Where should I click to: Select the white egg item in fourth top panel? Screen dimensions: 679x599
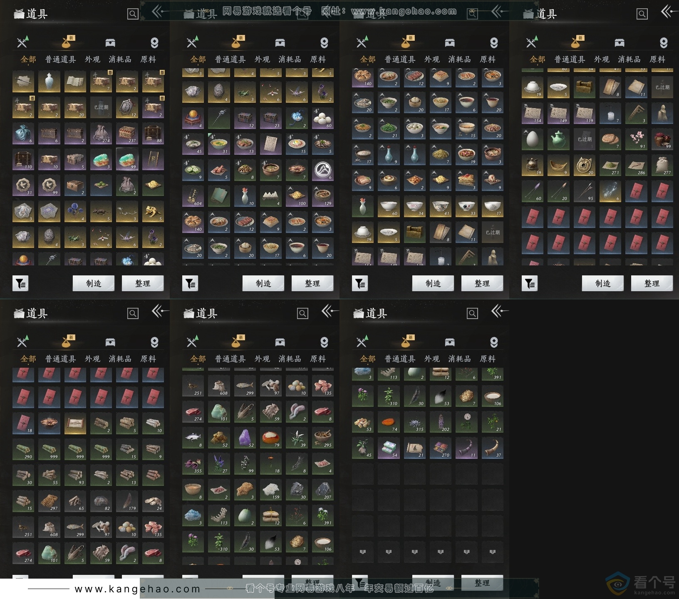pyautogui.click(x=533, y=139)
